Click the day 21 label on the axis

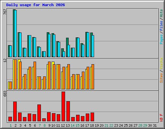106,125
